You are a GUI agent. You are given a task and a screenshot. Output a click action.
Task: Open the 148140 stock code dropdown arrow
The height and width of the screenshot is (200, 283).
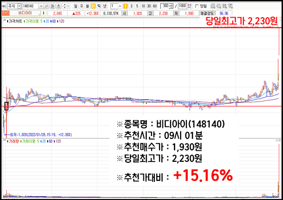(x=41, y=6)
